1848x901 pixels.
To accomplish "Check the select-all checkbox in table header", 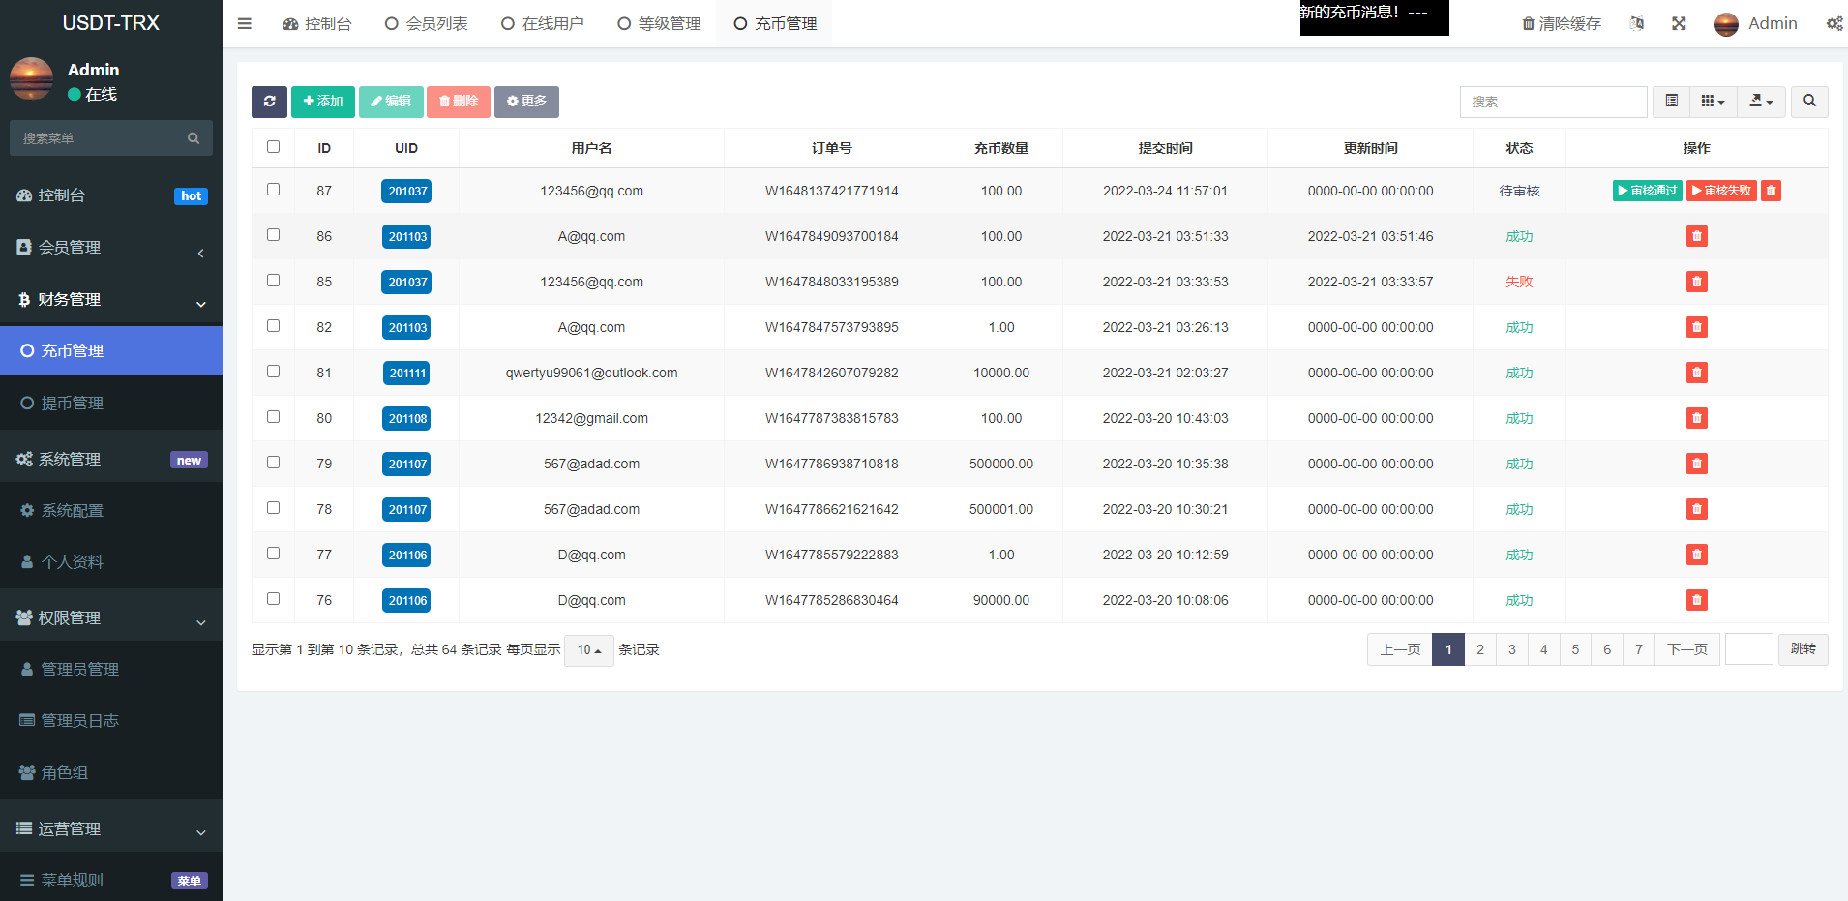I will click(x=274, y=147).
